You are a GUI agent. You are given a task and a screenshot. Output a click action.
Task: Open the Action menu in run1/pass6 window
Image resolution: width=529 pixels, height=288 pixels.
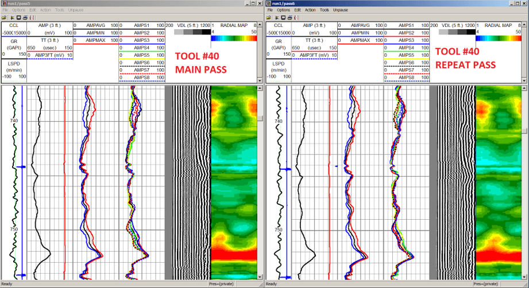click(x=310, y=10)
